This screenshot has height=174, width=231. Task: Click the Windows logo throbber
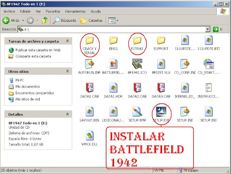click(223, 11)
